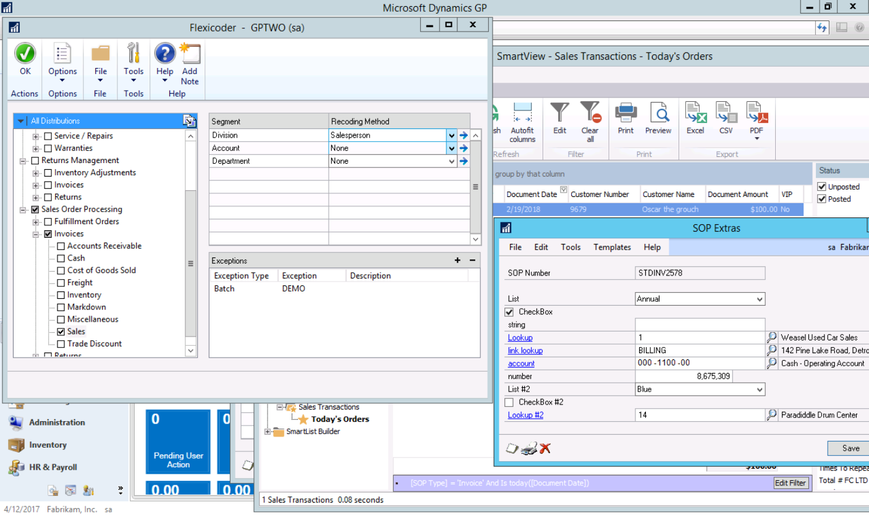Remove an exception with the minus icon
Viewport: 869px width, 515px height.
coord(472,261)
